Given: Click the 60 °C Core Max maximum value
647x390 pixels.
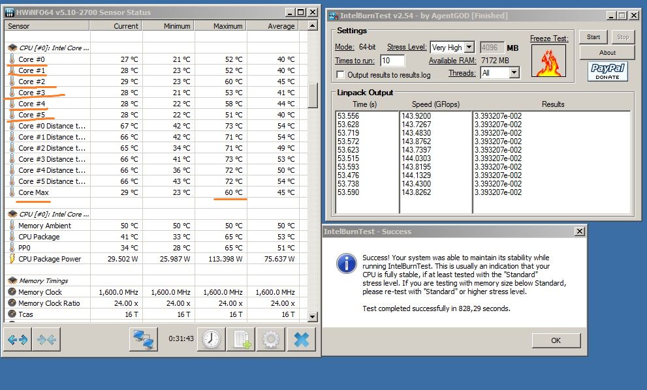Looking at the screenshot, I should pyautogui.click(x=234, y=192).
